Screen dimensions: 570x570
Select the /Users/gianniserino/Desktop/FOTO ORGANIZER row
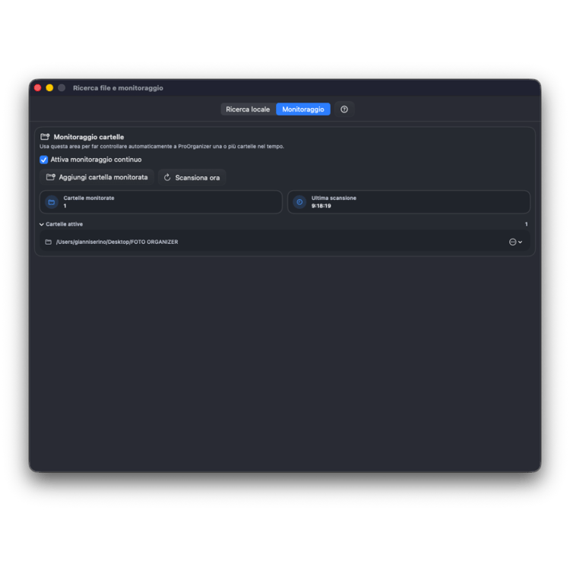285,242
